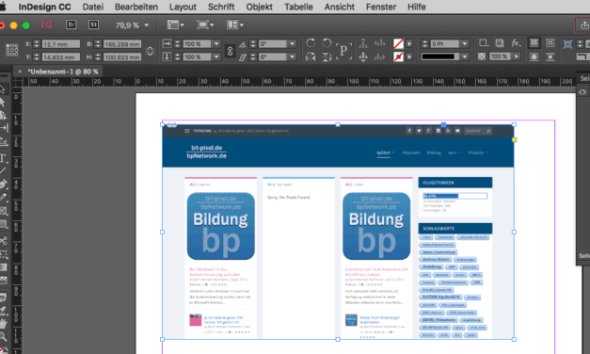This screenshot has height=354, width=590.
Task: Open the Bearbeiten menu
Action: click(136, 7)
